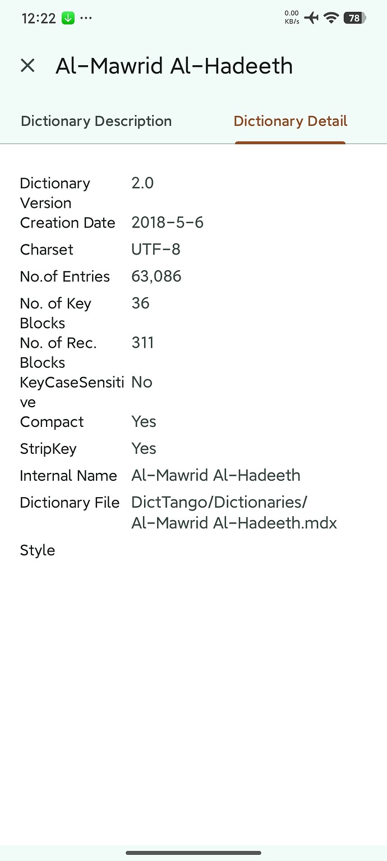This screenshot has height=861, width=387.
Task: Tap the StripKey value Yes
Action: pyautogui.click(x=144, y=448)
